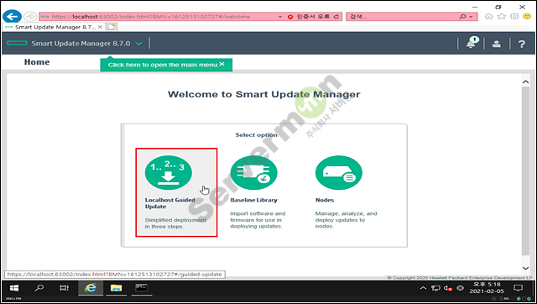Open a new browser tab
The width and height of the screenshot is (537, 304).
coord(112,27)
